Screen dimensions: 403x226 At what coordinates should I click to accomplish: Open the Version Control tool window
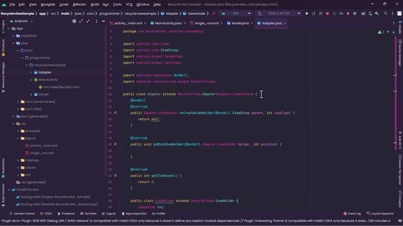pyautogui.click(x=22, y=213)
